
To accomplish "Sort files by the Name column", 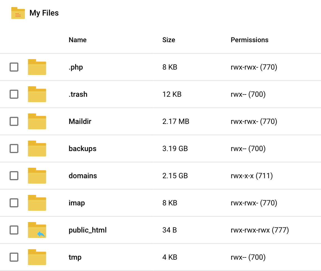I will click(77, 40).
